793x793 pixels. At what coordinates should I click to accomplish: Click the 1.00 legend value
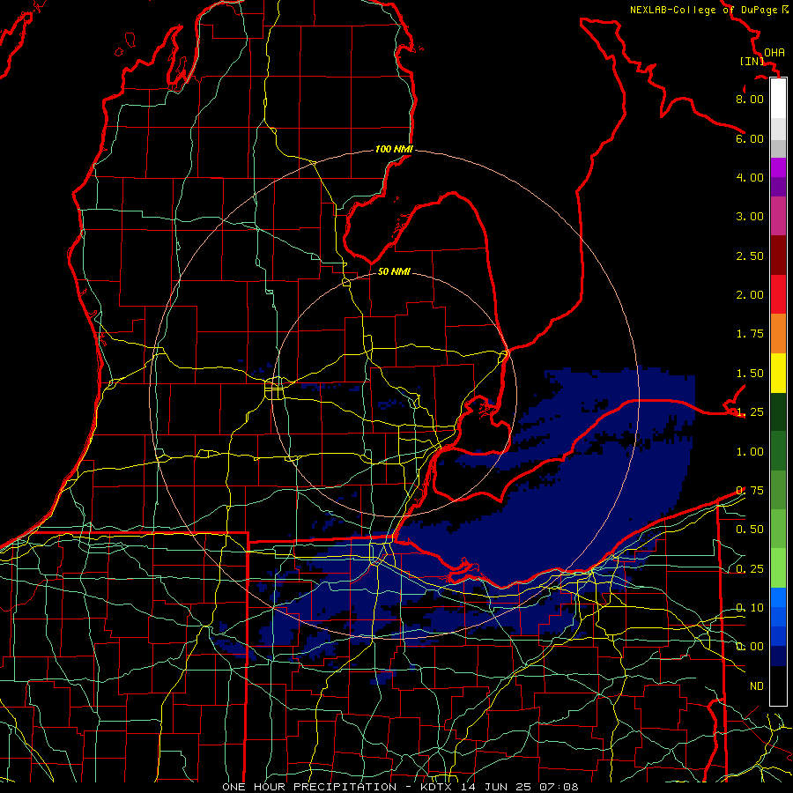[750, 452]
